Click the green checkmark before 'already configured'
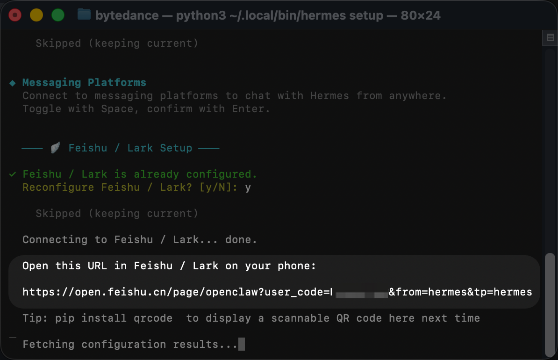 coord(13,174)
